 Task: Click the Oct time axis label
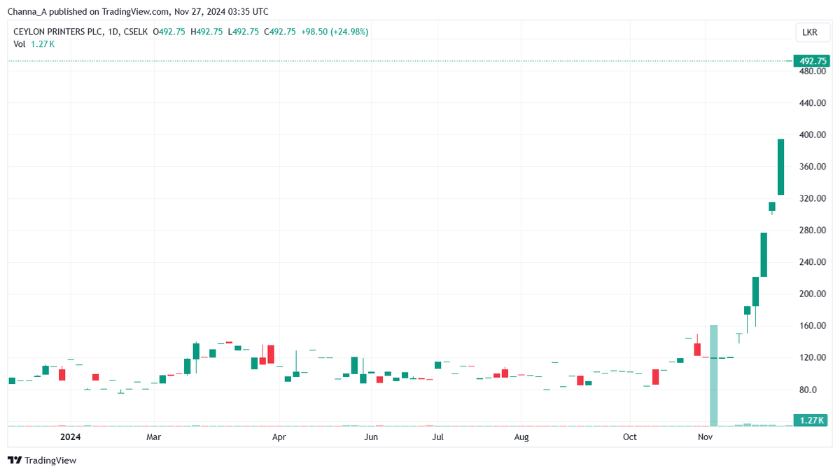(x=630, y=437)
